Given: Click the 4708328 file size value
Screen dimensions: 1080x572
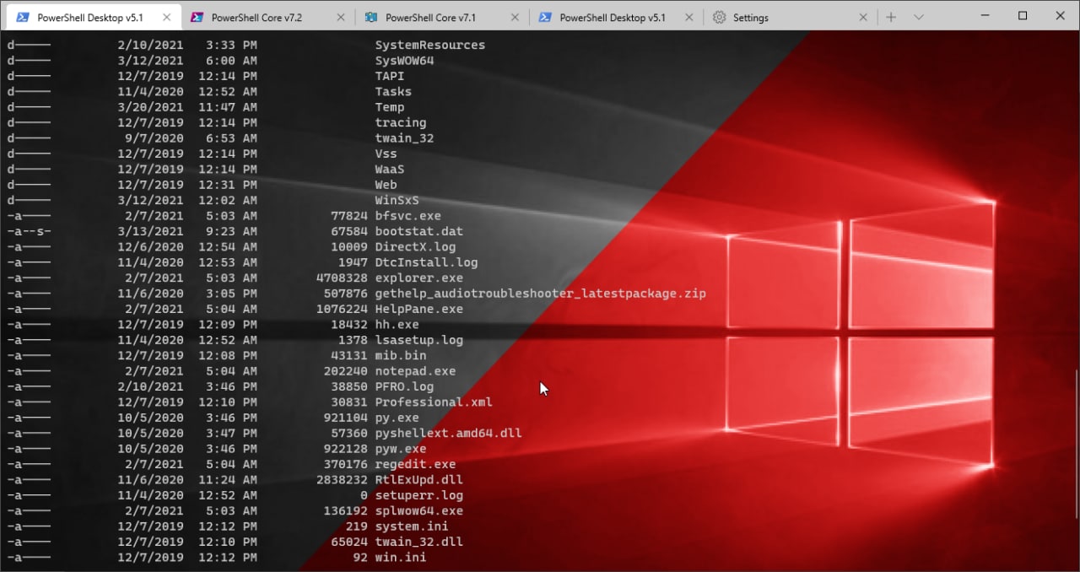Looking at the screenshot, I should click(343, 278).
